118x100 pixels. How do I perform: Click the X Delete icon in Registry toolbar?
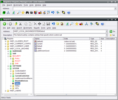35,24
